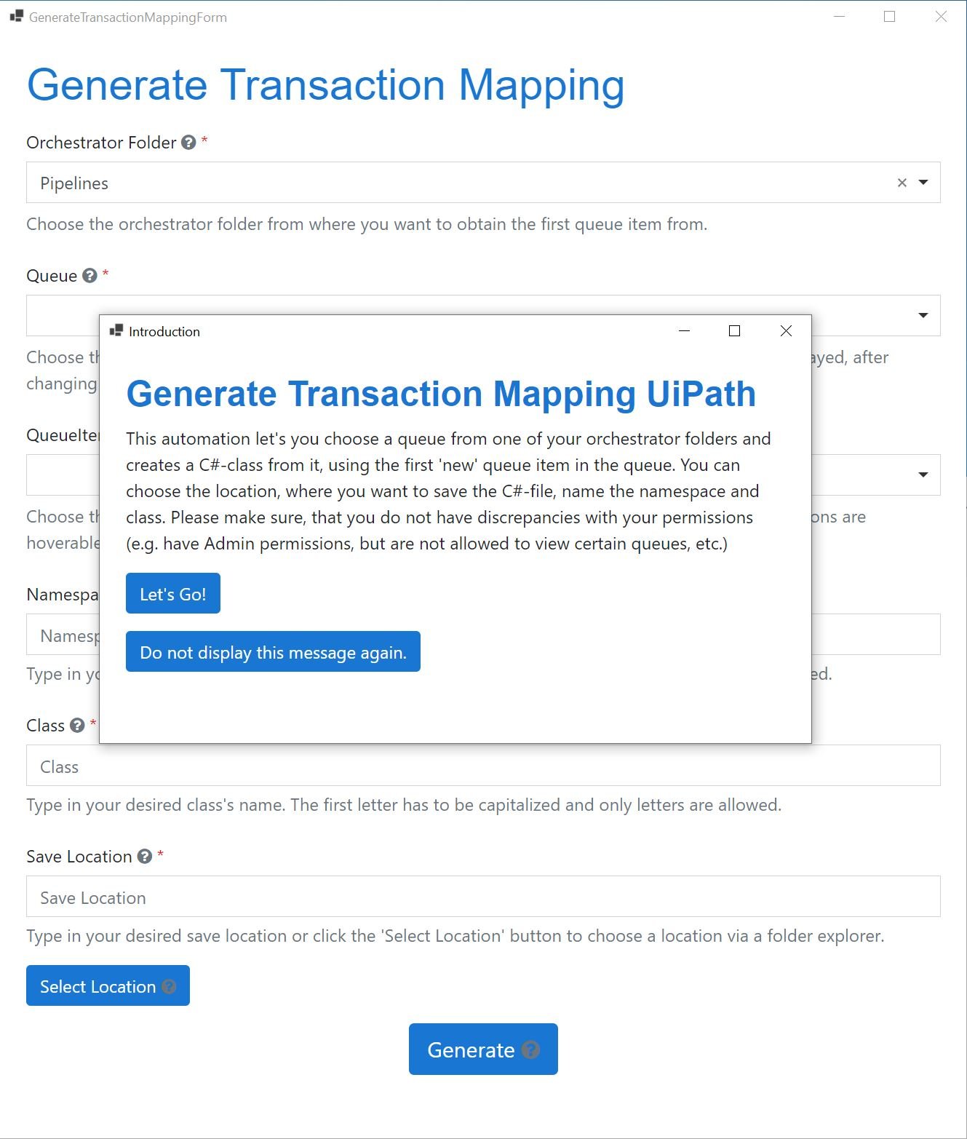Minimize the GenerateTransactionMappingForm main window

[839, 17]
